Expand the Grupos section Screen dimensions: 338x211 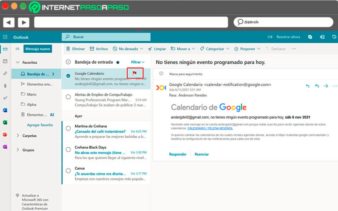tap(18, 149)
